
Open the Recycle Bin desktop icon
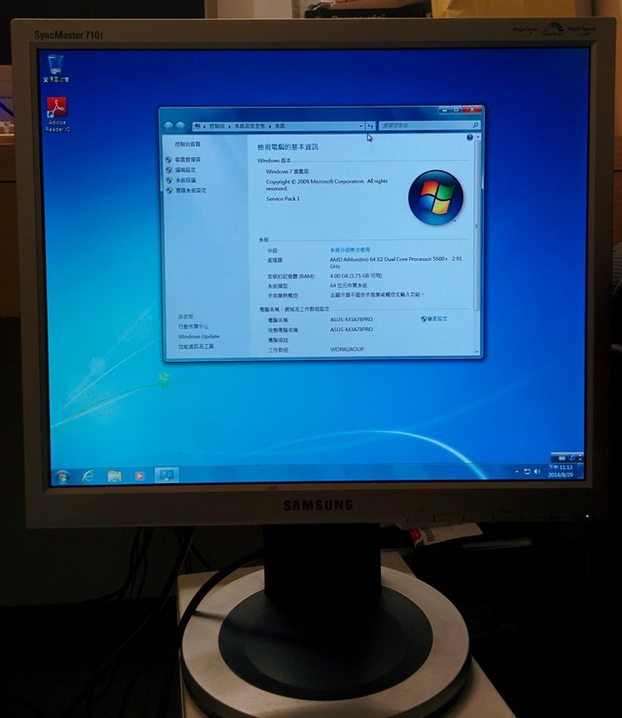click(56, 67)
